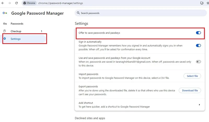Click the Add shortcut label

pos(86,103)
